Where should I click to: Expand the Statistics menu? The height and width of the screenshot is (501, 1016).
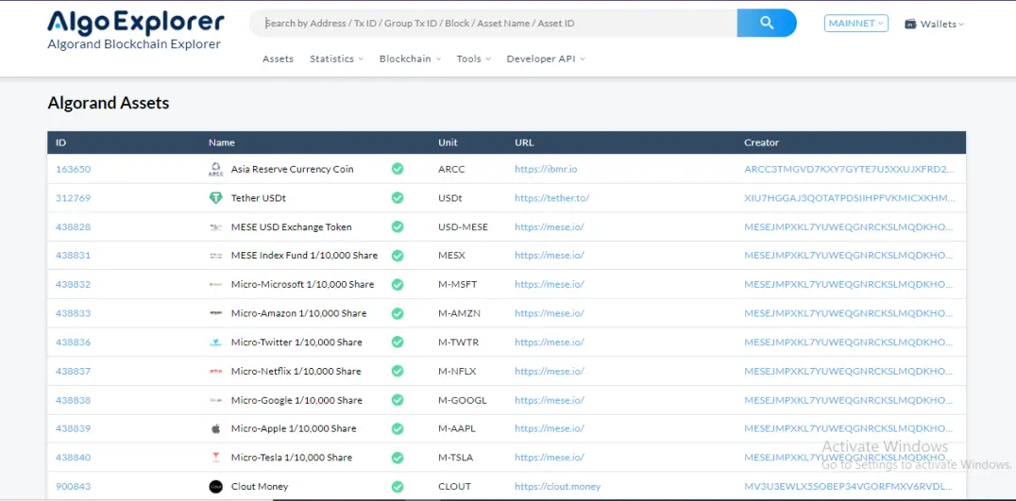[336, 58]
